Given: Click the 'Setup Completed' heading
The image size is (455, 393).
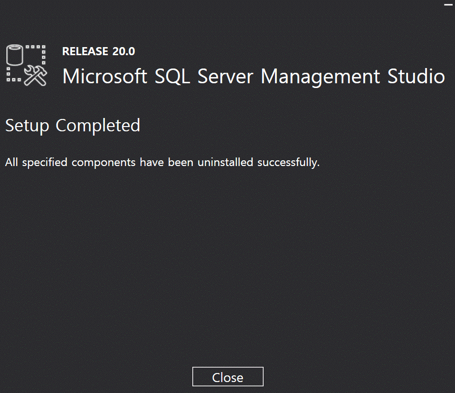Looking at the screenshot, I should click(x=73, y=126).
